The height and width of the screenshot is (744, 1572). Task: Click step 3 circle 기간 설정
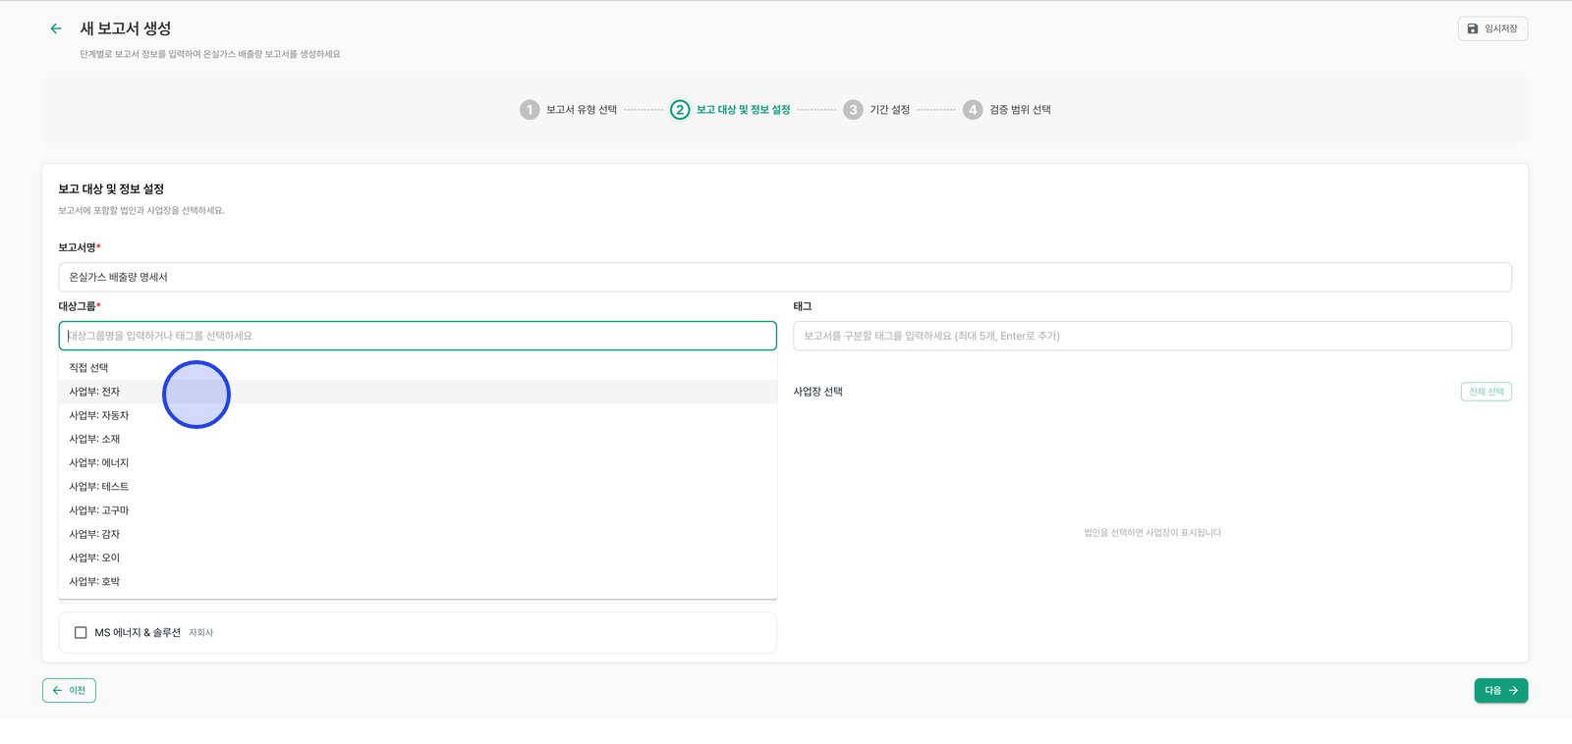tap(853, 110)
